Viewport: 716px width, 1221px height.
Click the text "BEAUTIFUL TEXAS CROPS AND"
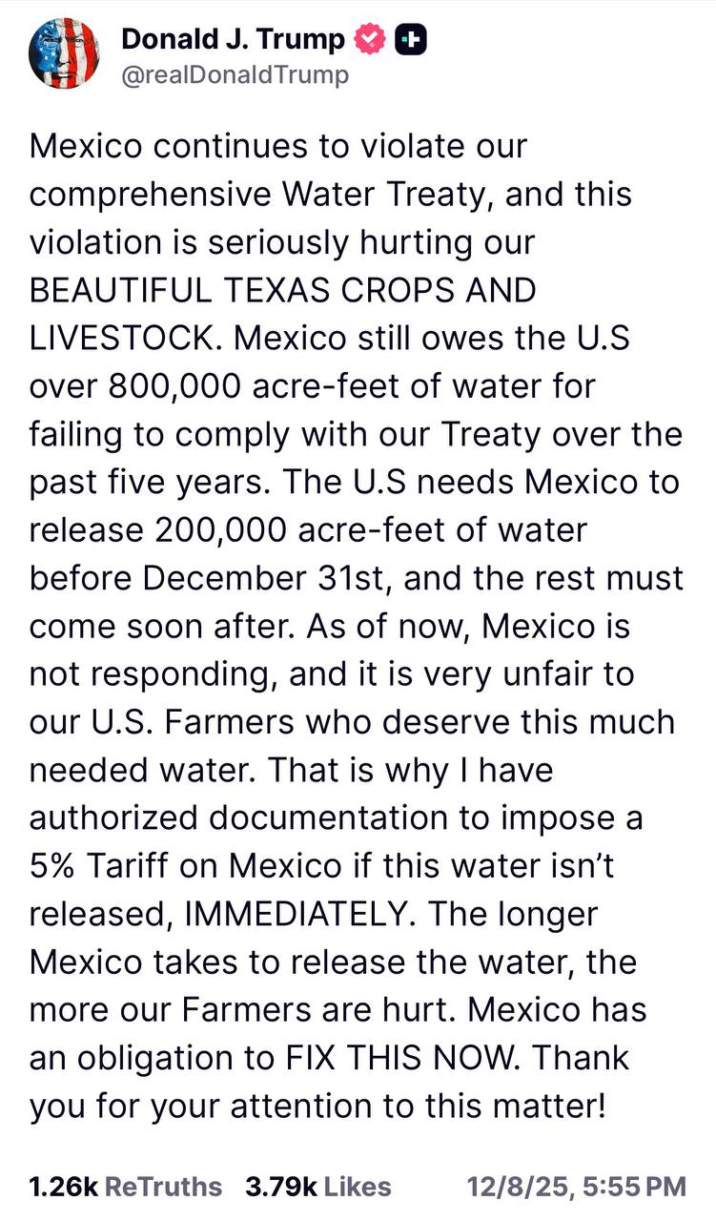282,290
